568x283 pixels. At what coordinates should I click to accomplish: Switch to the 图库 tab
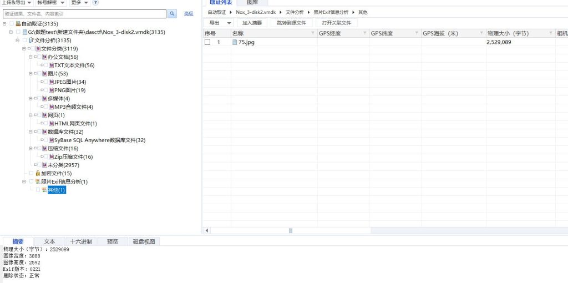[x=252, y=3]
